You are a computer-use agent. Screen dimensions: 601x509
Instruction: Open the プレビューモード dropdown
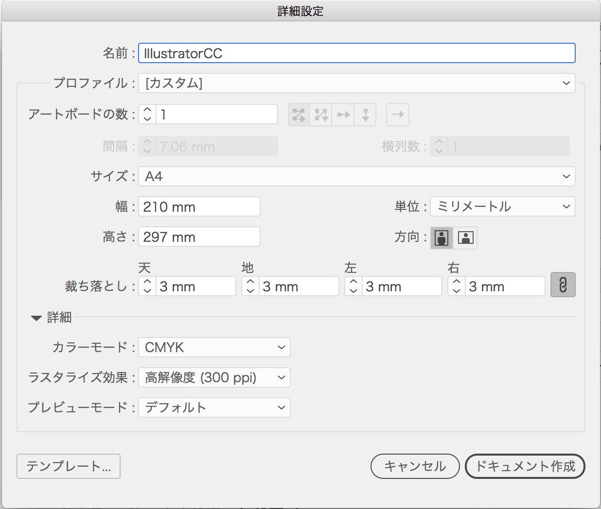pos(214,407)
